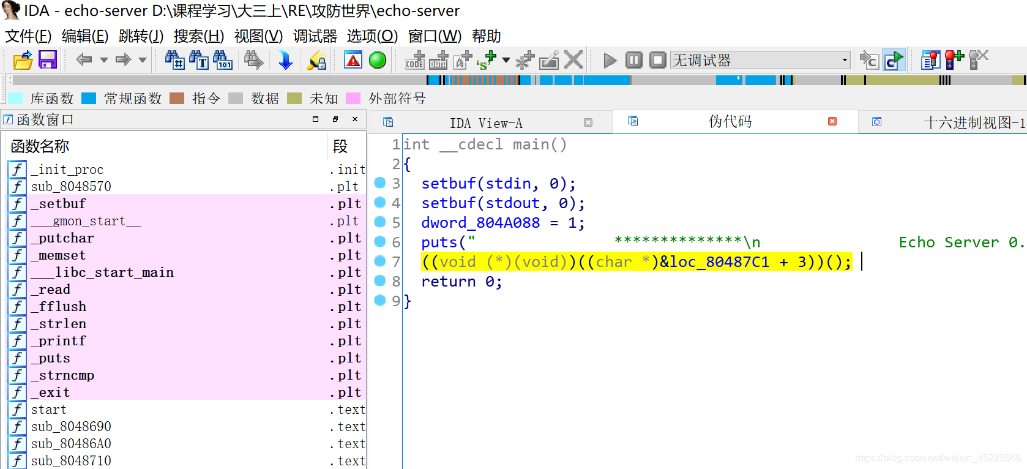Open the 搜索(H) menu

[x=199, y=36]
